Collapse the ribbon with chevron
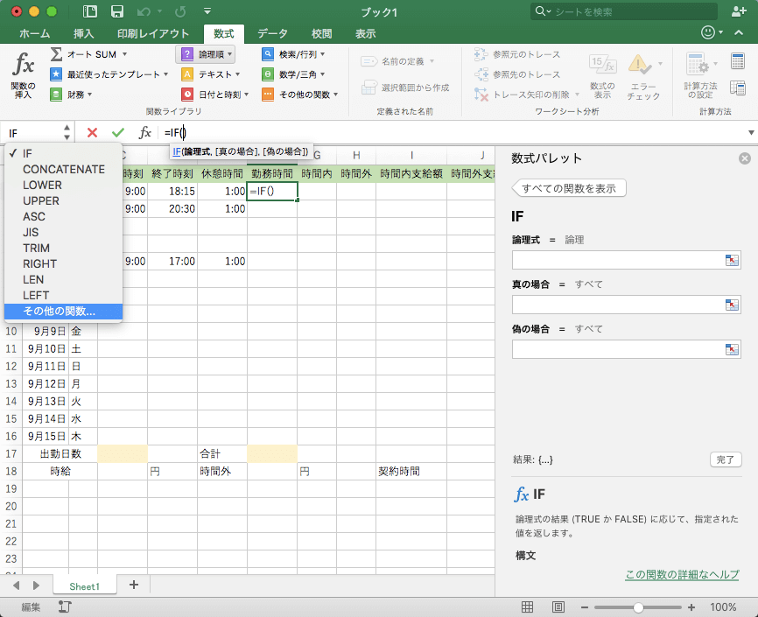This screenshot has height=617, width=758. (739, 33)
